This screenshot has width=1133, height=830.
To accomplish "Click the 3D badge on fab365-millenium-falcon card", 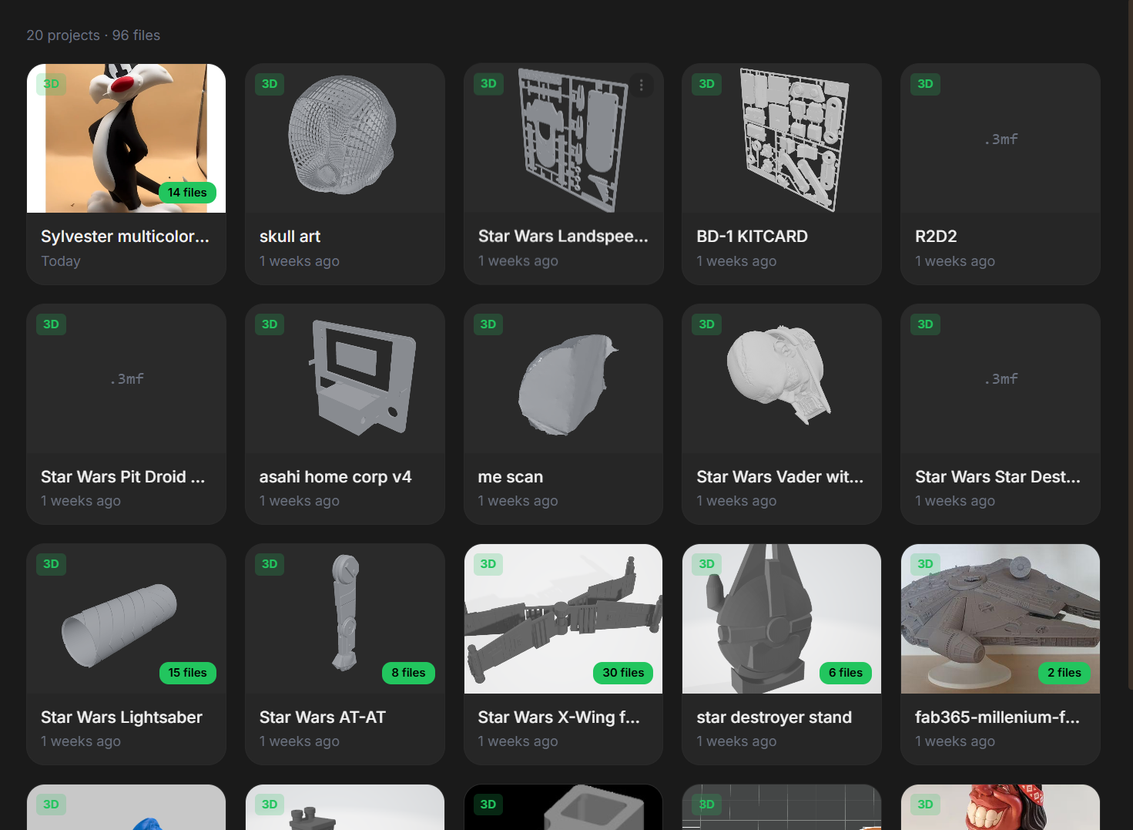I will coord(926,564).
